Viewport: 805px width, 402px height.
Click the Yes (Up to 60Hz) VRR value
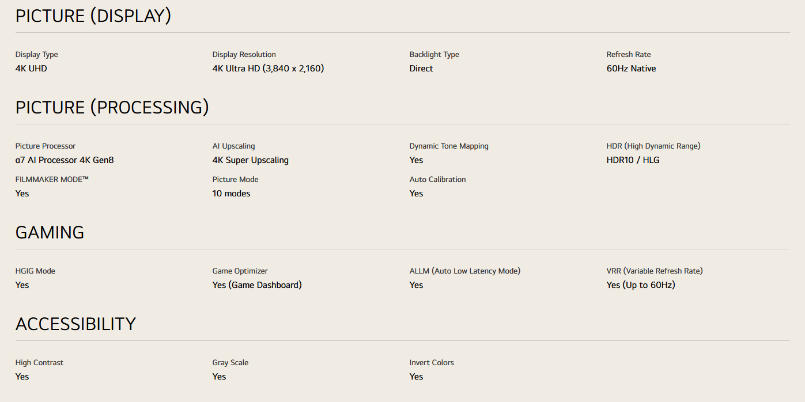click(x=640, y=285)
